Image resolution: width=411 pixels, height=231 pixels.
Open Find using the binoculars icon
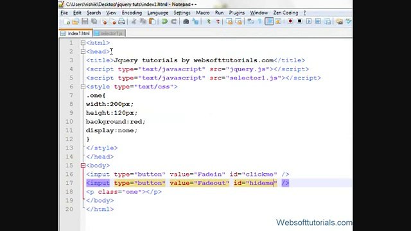click(x=186, y=21)
